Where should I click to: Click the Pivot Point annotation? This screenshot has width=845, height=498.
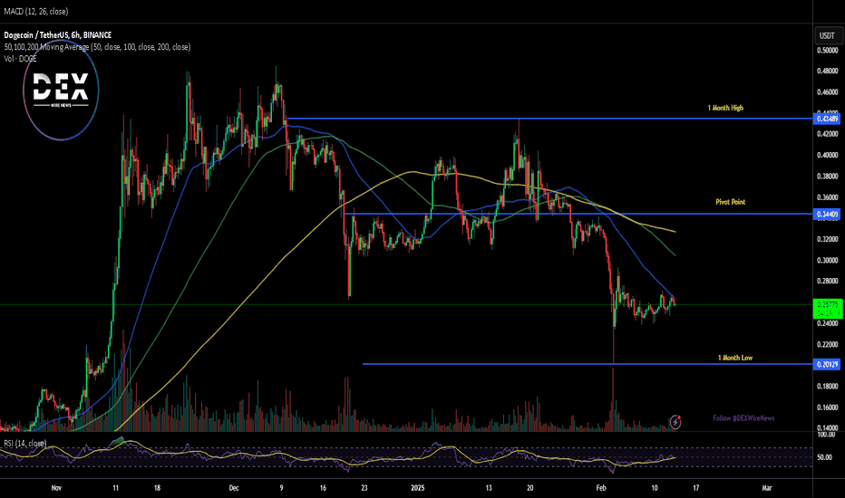tap(730, 202)
